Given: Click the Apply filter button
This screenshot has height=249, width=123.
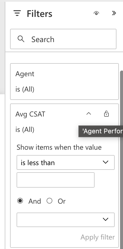Looking at the screenshot, I should pos(98,237).
